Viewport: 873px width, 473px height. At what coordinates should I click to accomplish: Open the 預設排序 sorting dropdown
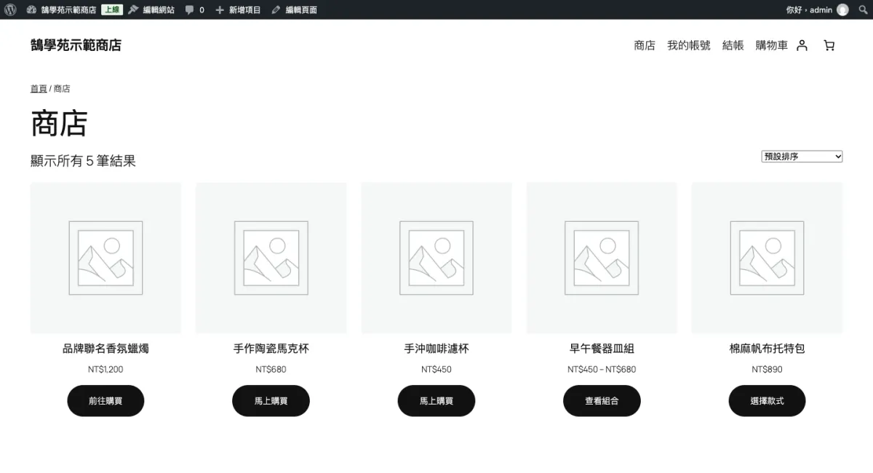[802, 156]
